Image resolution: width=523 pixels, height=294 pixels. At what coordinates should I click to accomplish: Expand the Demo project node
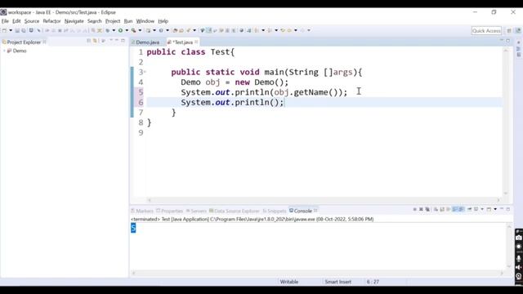[x=4, y=51]
